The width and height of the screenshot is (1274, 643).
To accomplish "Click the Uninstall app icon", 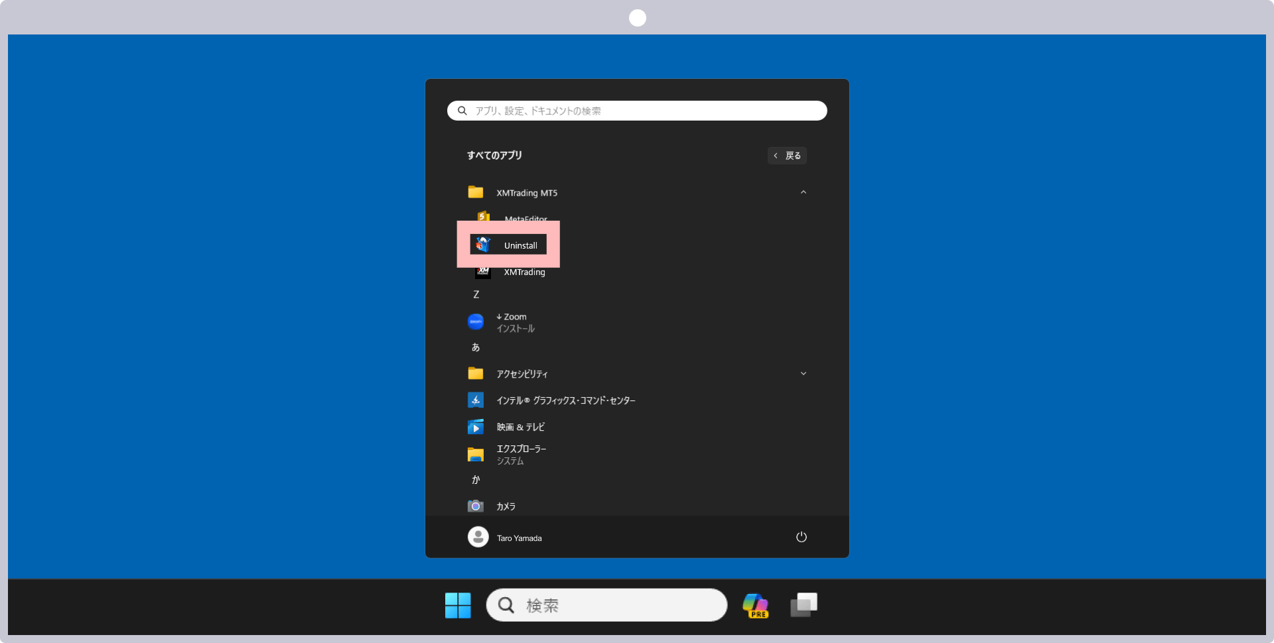I will click(483, 245).
